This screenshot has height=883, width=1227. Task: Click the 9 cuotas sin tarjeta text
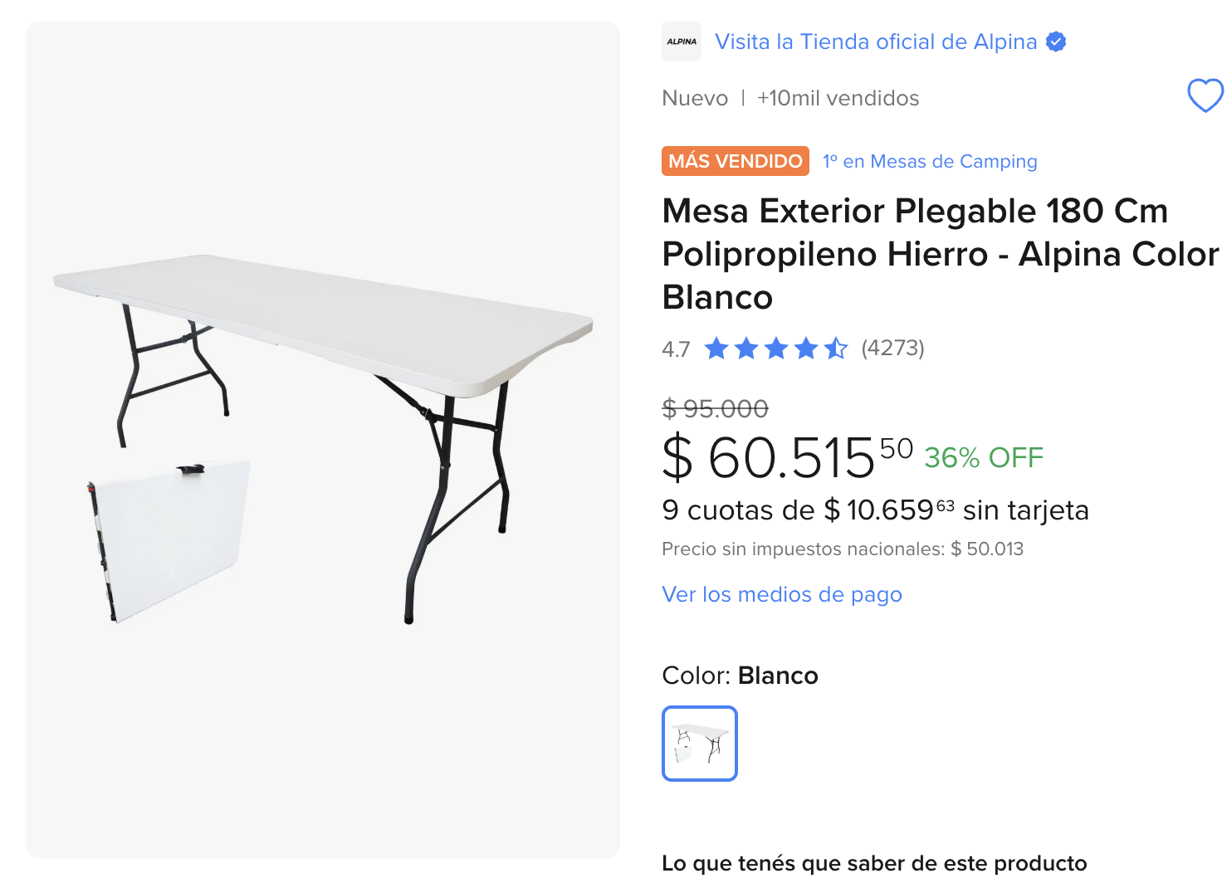click(875, 510)
